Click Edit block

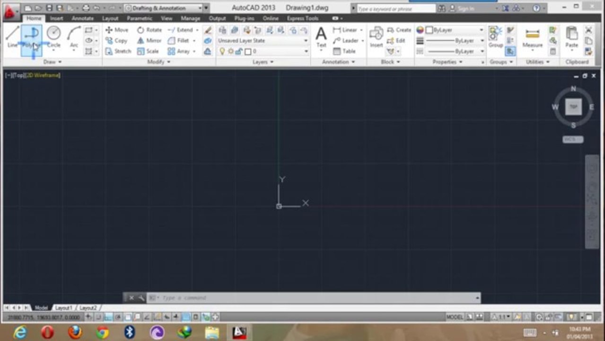tap(396, 41)
